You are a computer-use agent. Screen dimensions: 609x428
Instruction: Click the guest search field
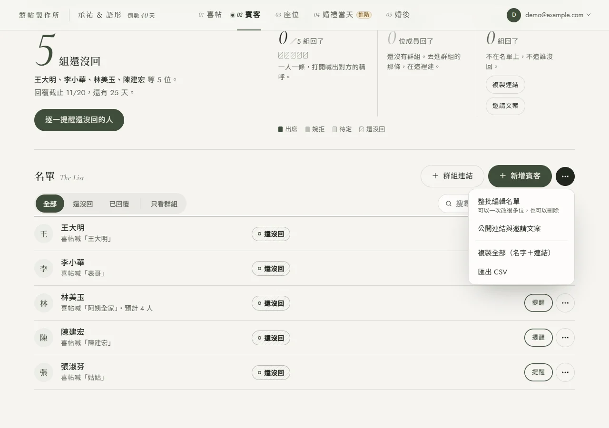453,204
